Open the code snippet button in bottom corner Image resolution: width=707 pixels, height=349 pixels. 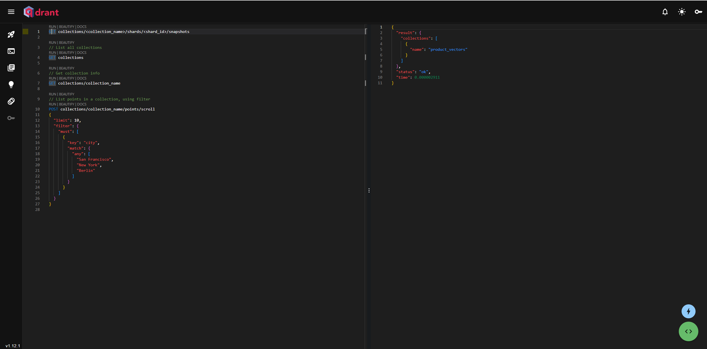pyautogui.click(x=688, y=331)
